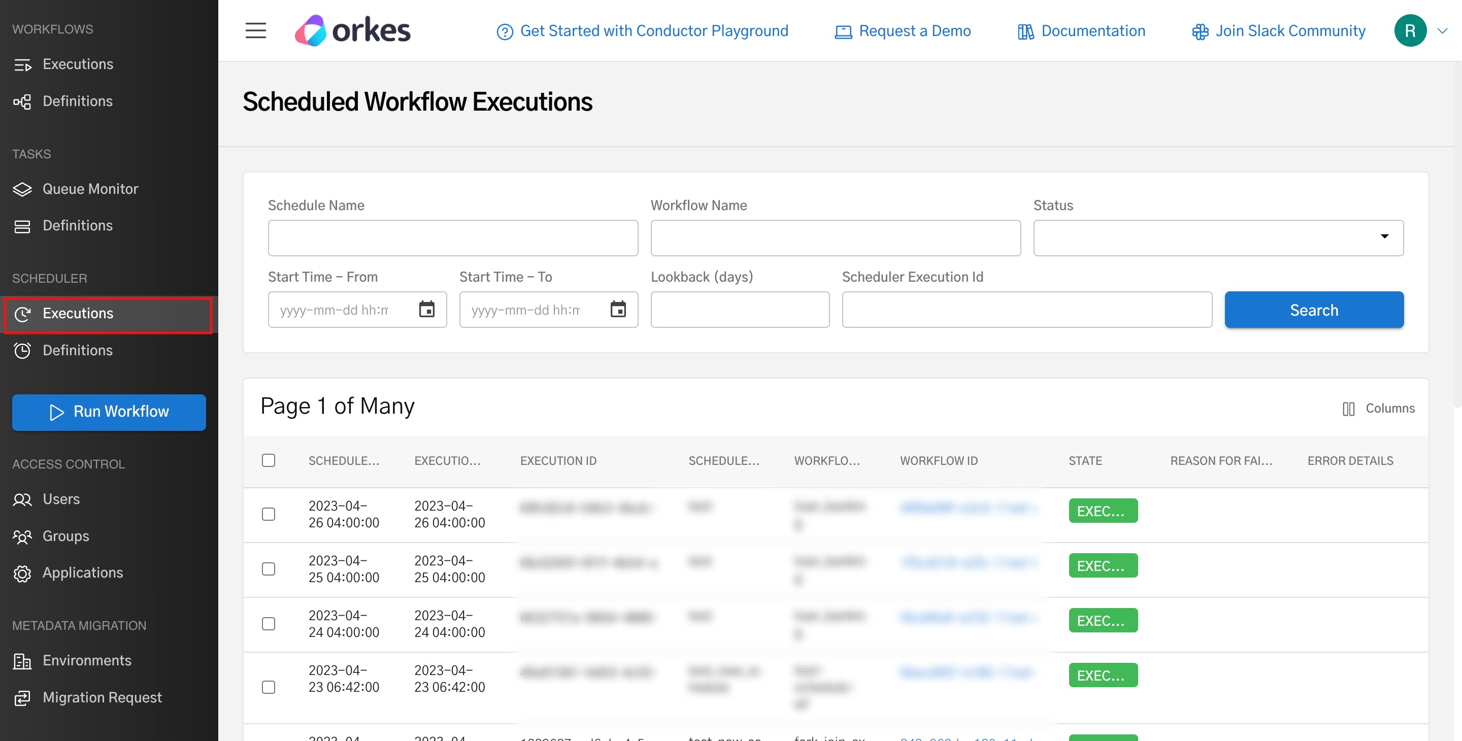Screen dimensions: 1462x741
Task: Open the Groups section icon
Action: 23,536
